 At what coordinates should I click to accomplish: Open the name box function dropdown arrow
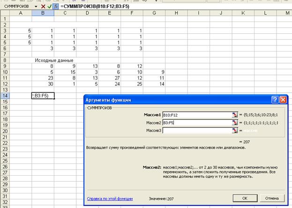coord(36,7)
